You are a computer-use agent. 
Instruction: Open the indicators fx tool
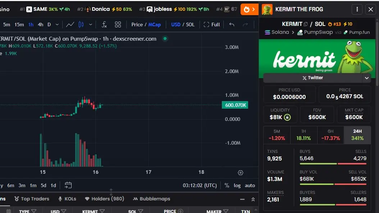coord(104,24)
